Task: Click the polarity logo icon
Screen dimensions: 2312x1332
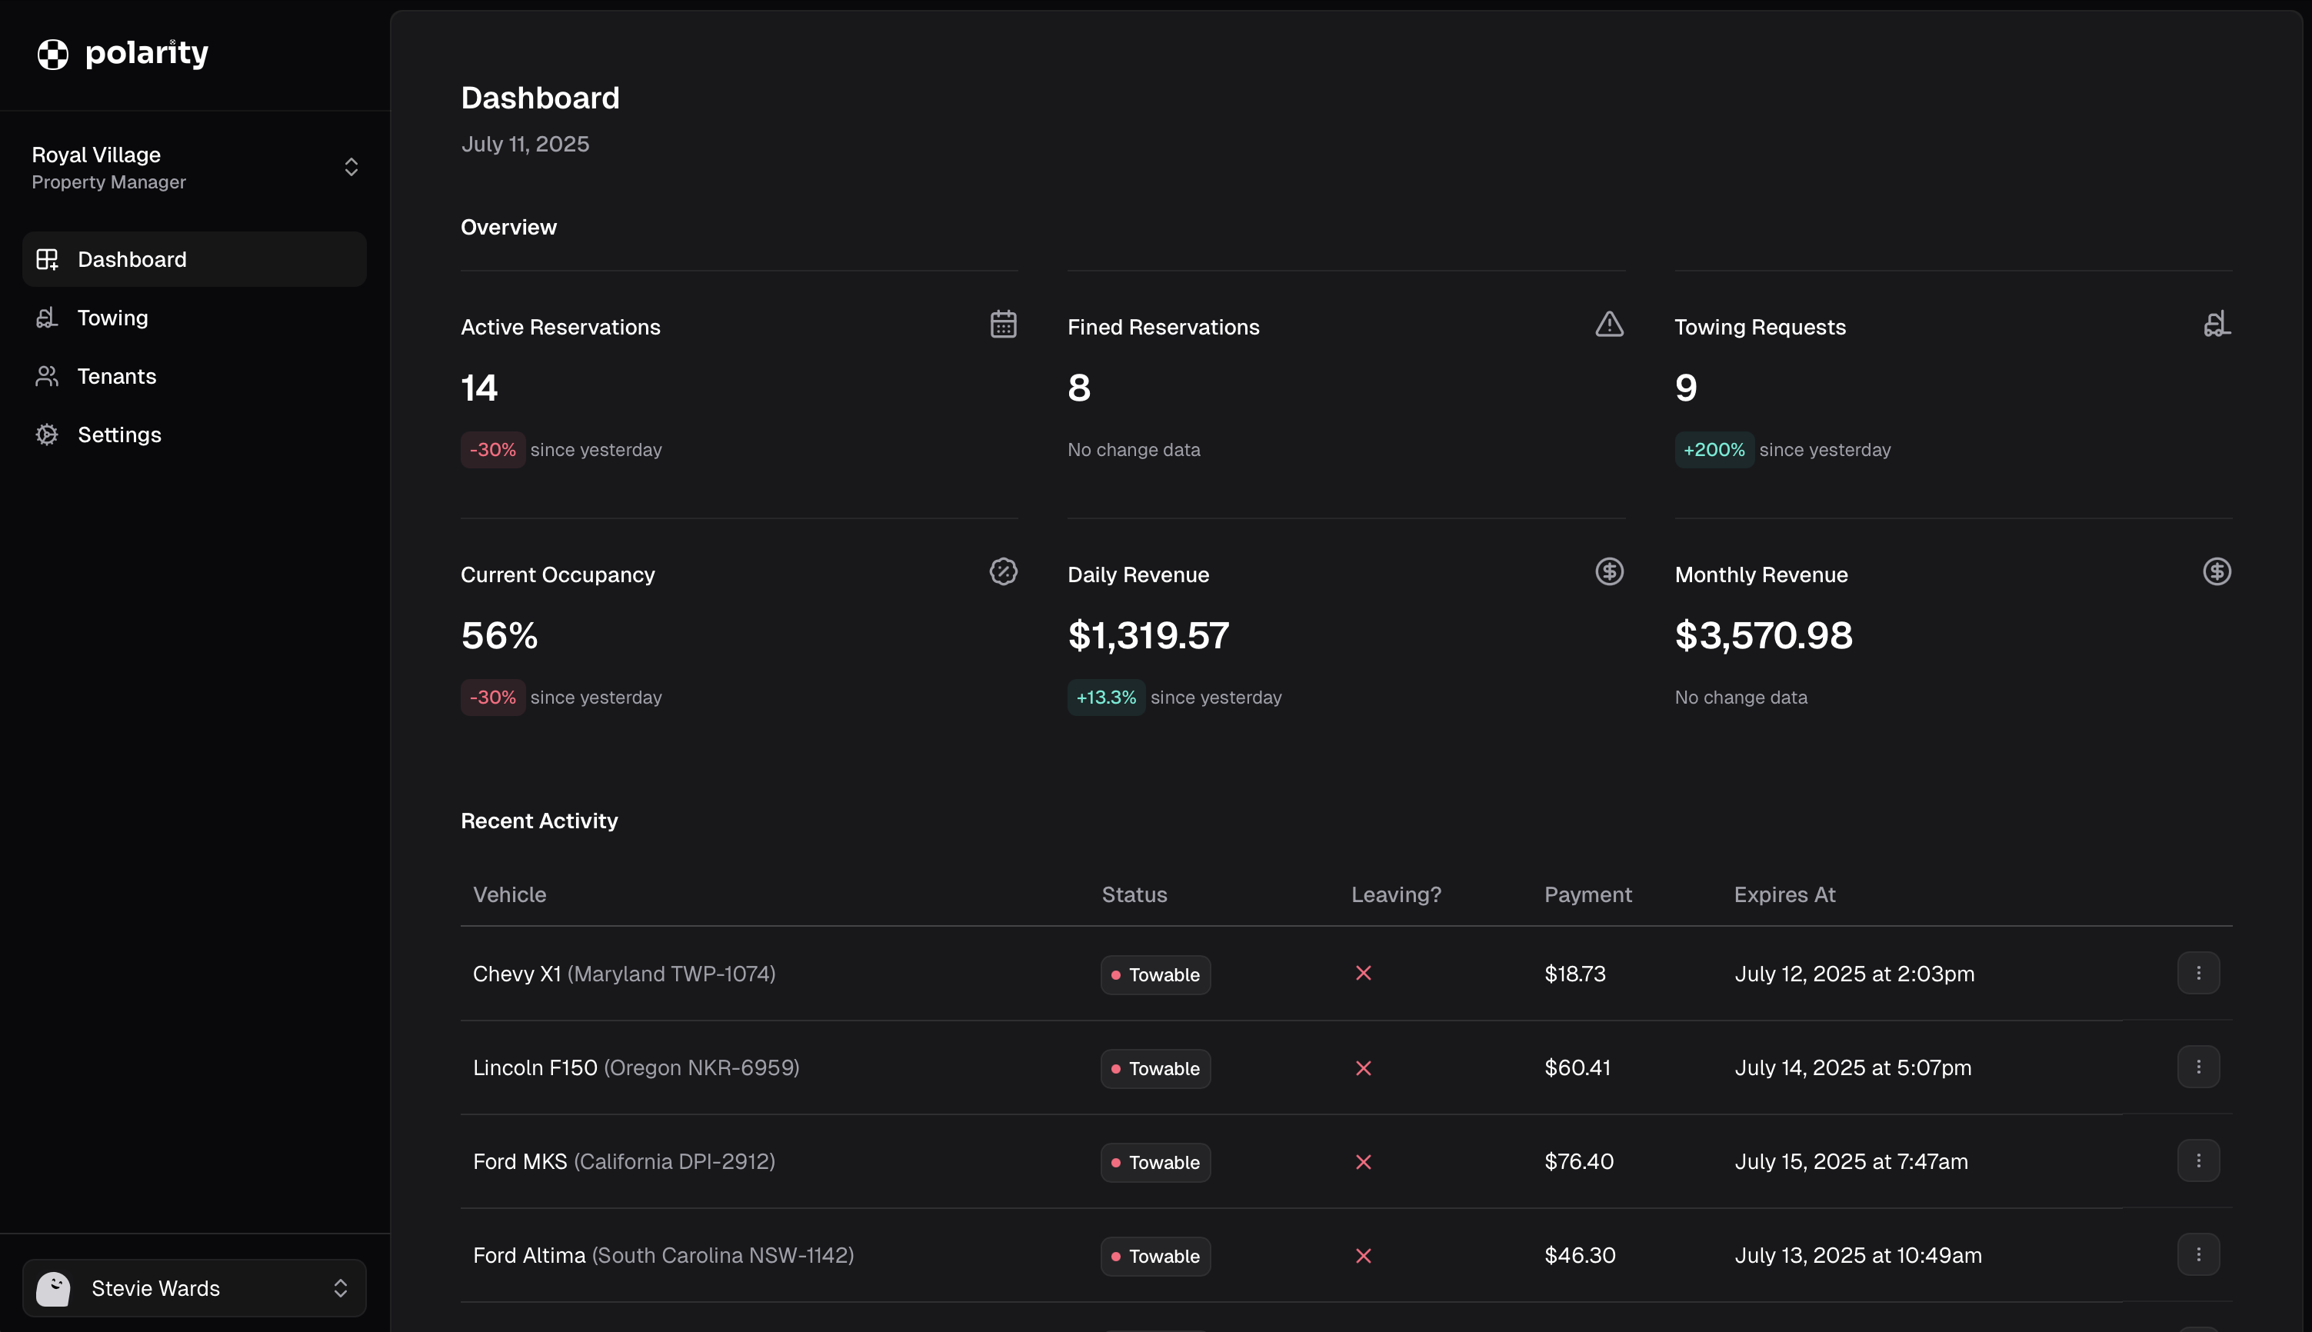Action: pos(52,54)
